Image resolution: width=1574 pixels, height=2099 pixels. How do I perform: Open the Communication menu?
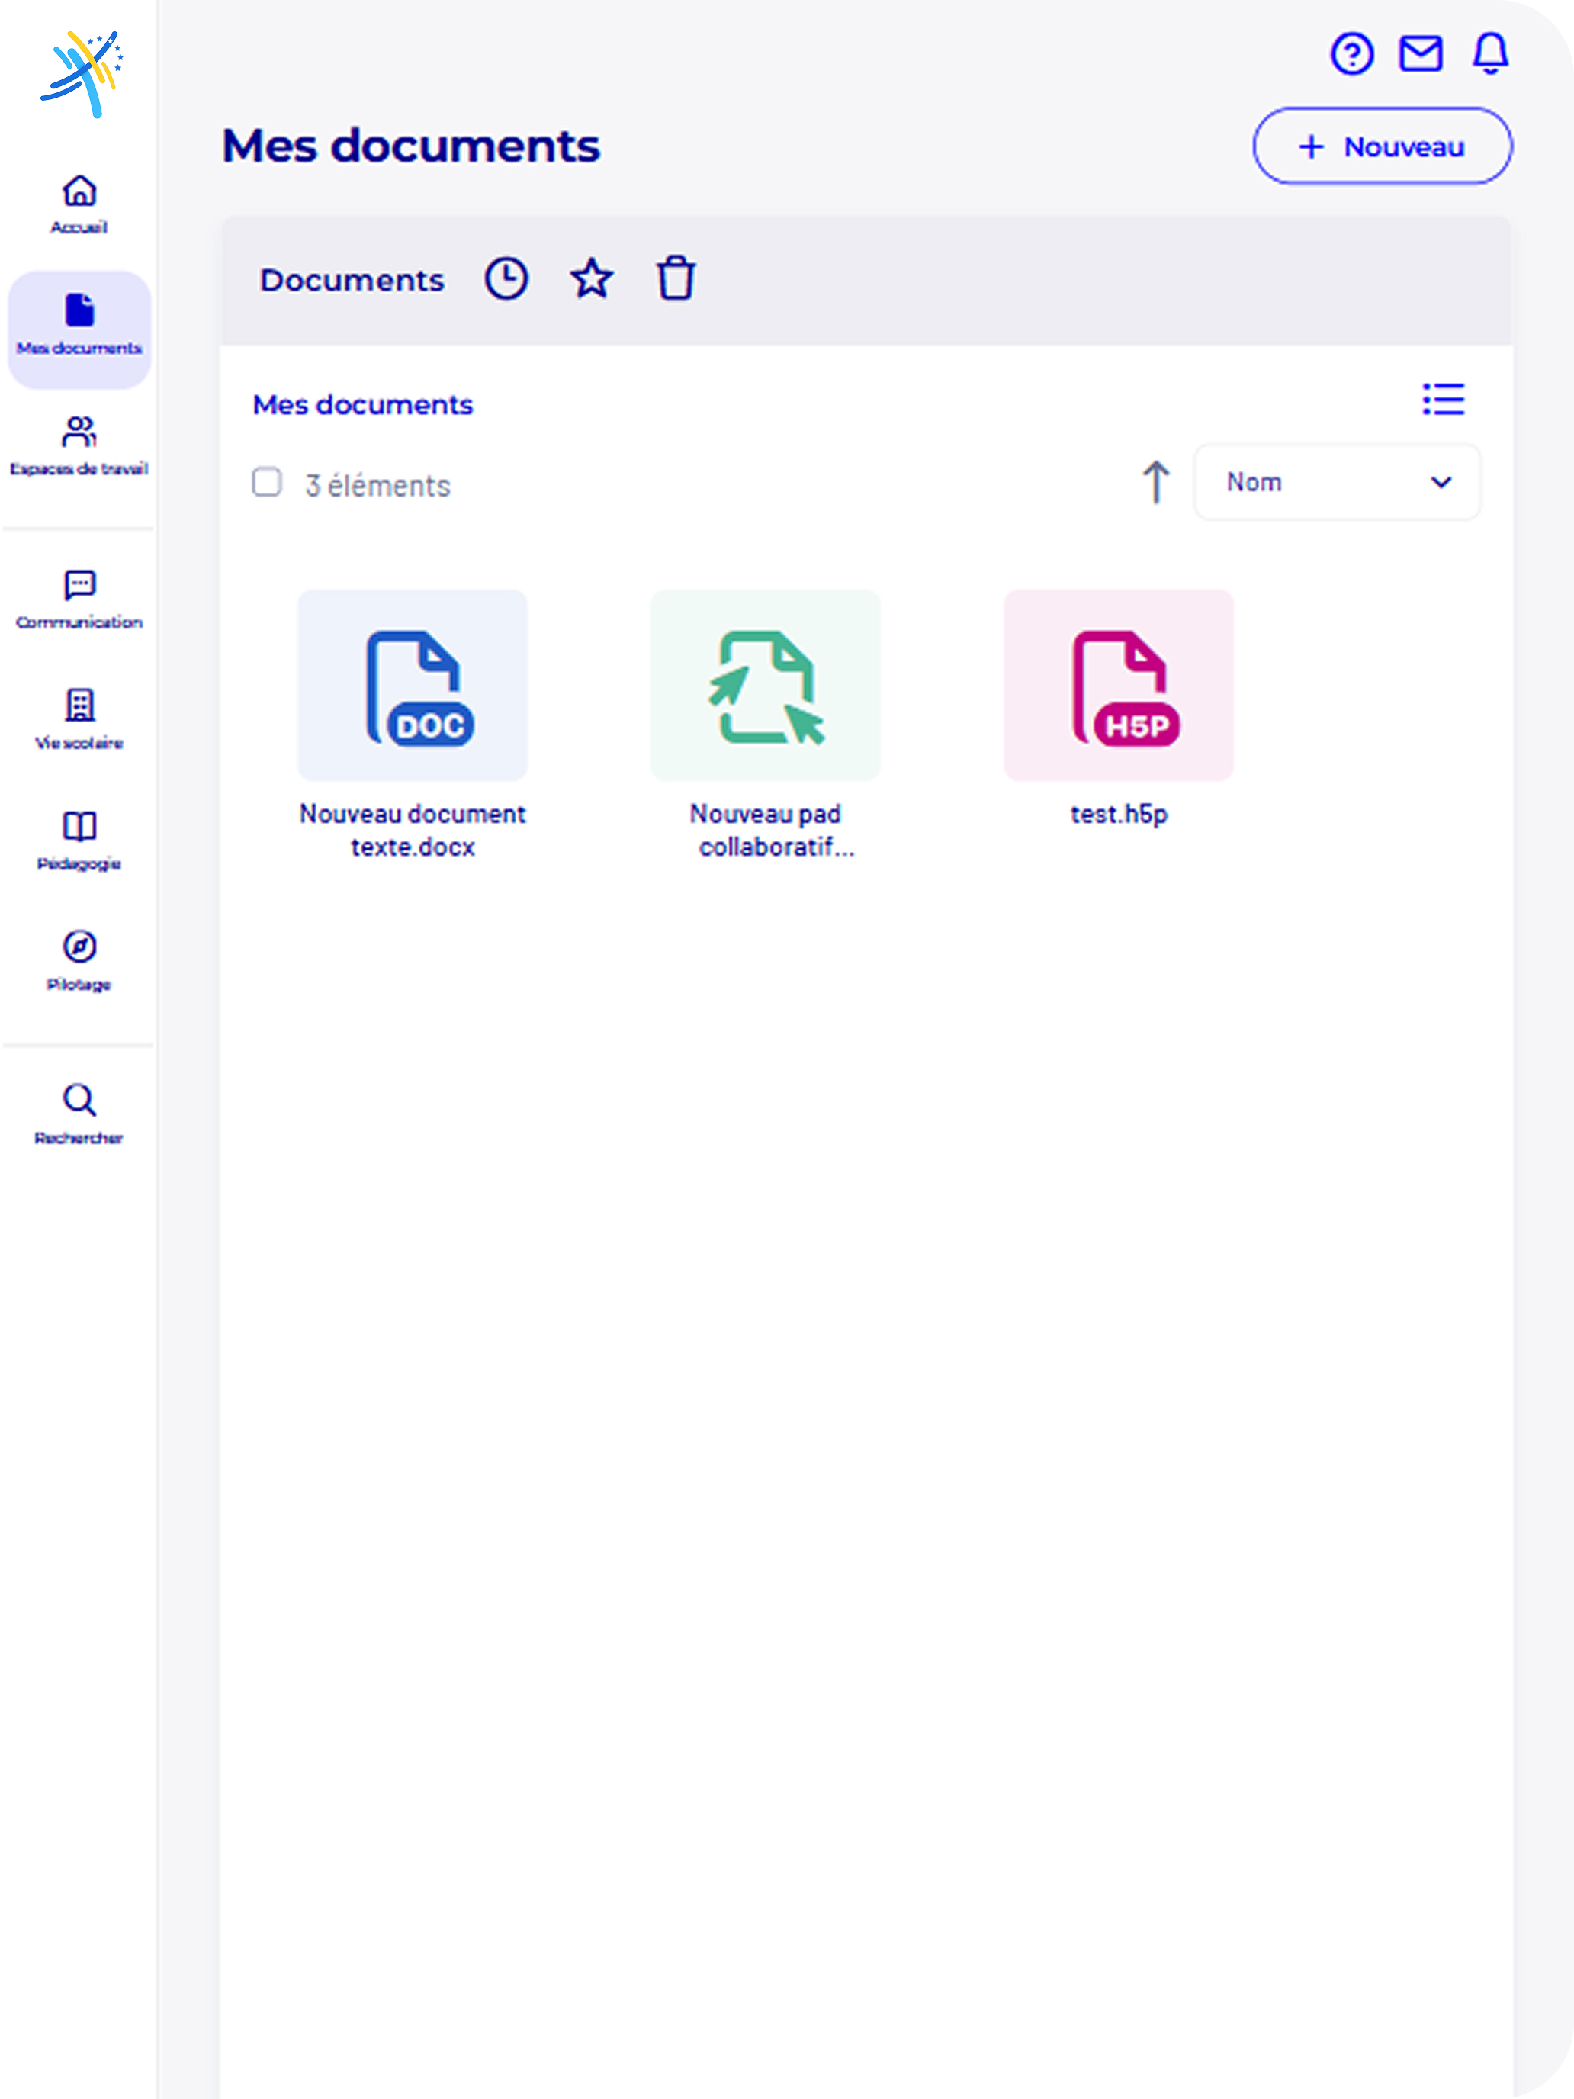pos(79,599)
